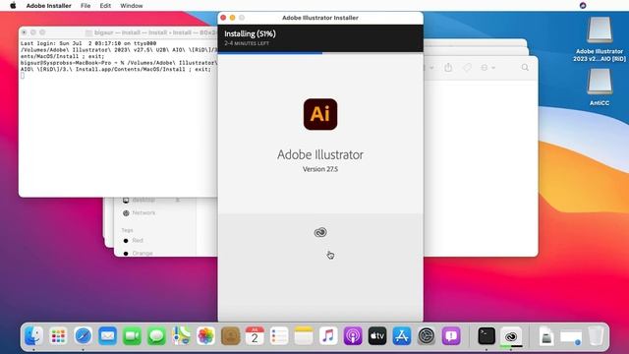Click the installer progress bar

320,52
